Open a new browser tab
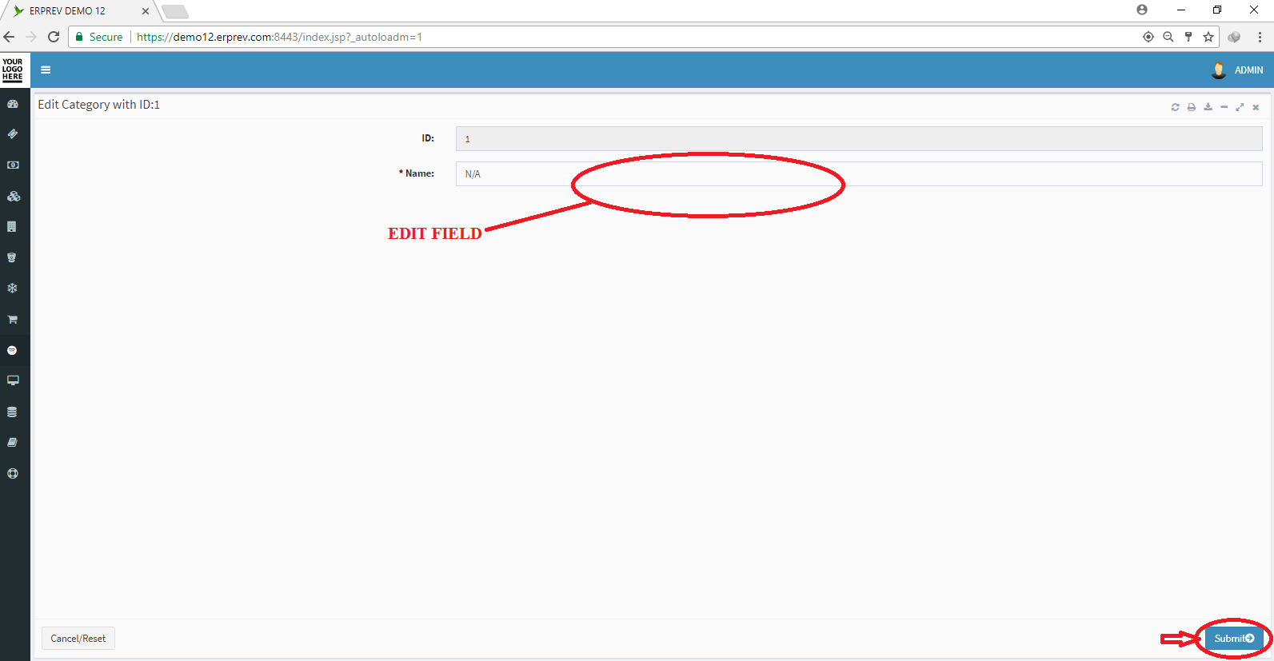The height and width of the screenshot is (661, 1274). click(175, 11)
